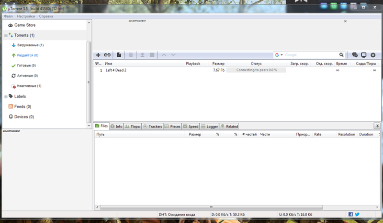This screenshot has width=383, height=223.
Task: Sort torrents by Статус column header
Action: click(256, 64)
